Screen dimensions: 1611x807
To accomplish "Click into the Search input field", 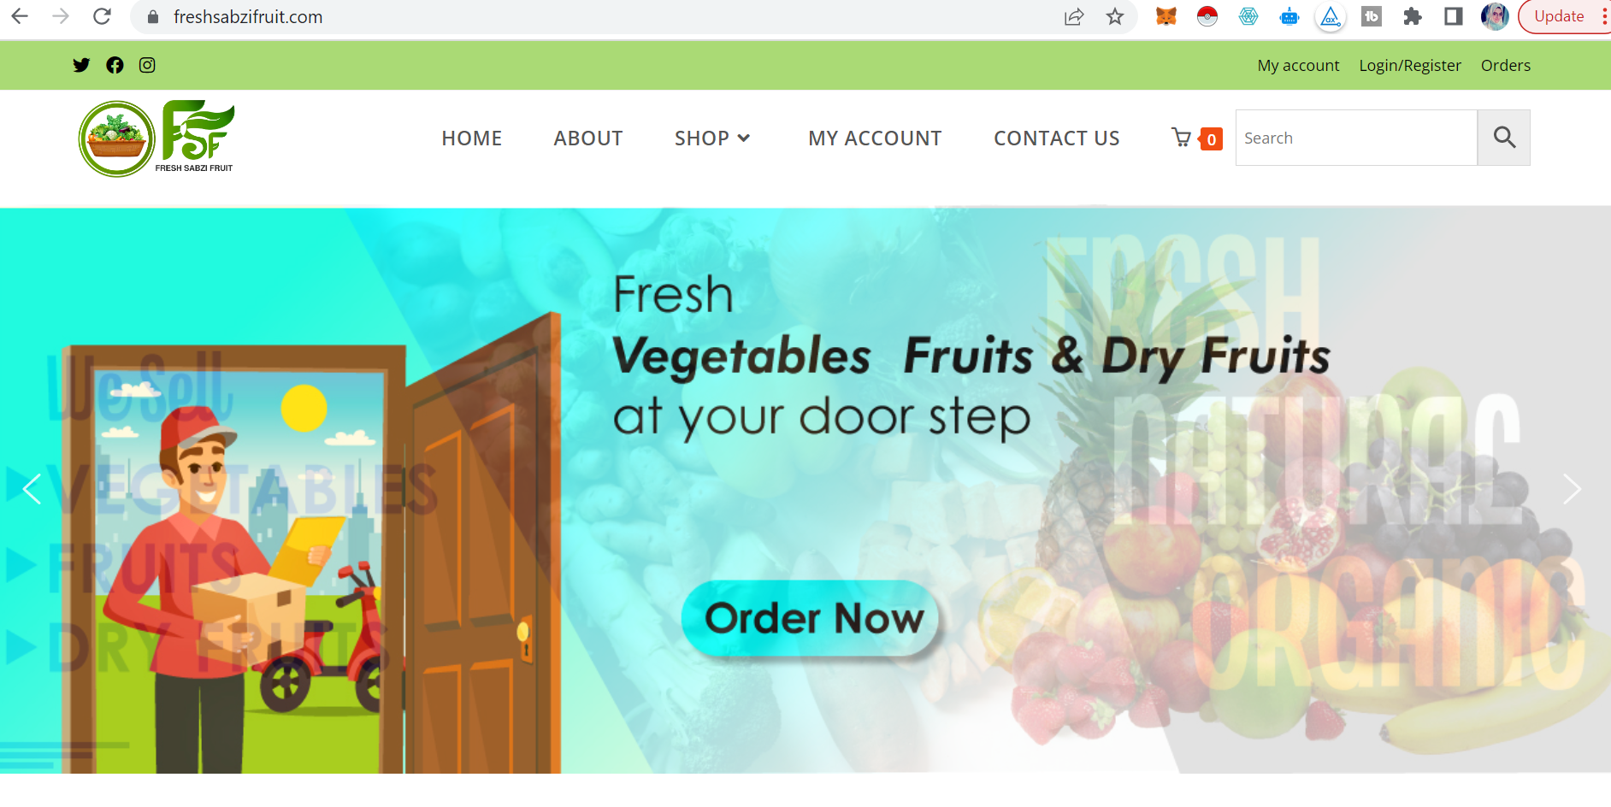I will 1356,138.
